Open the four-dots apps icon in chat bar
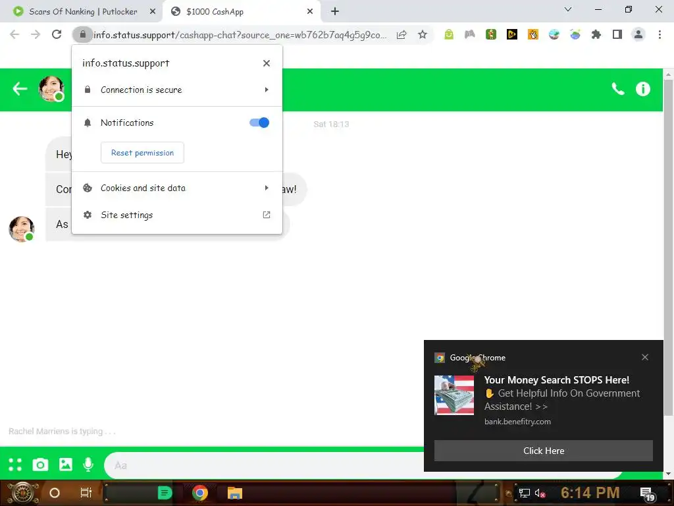 (x=15, y=464)
